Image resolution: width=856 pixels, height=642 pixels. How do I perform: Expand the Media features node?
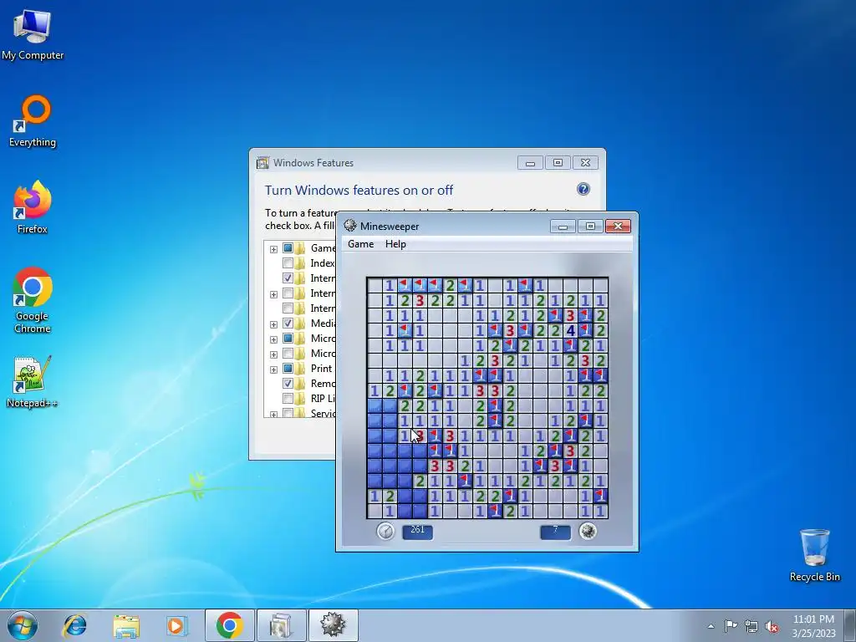(273, 324)
